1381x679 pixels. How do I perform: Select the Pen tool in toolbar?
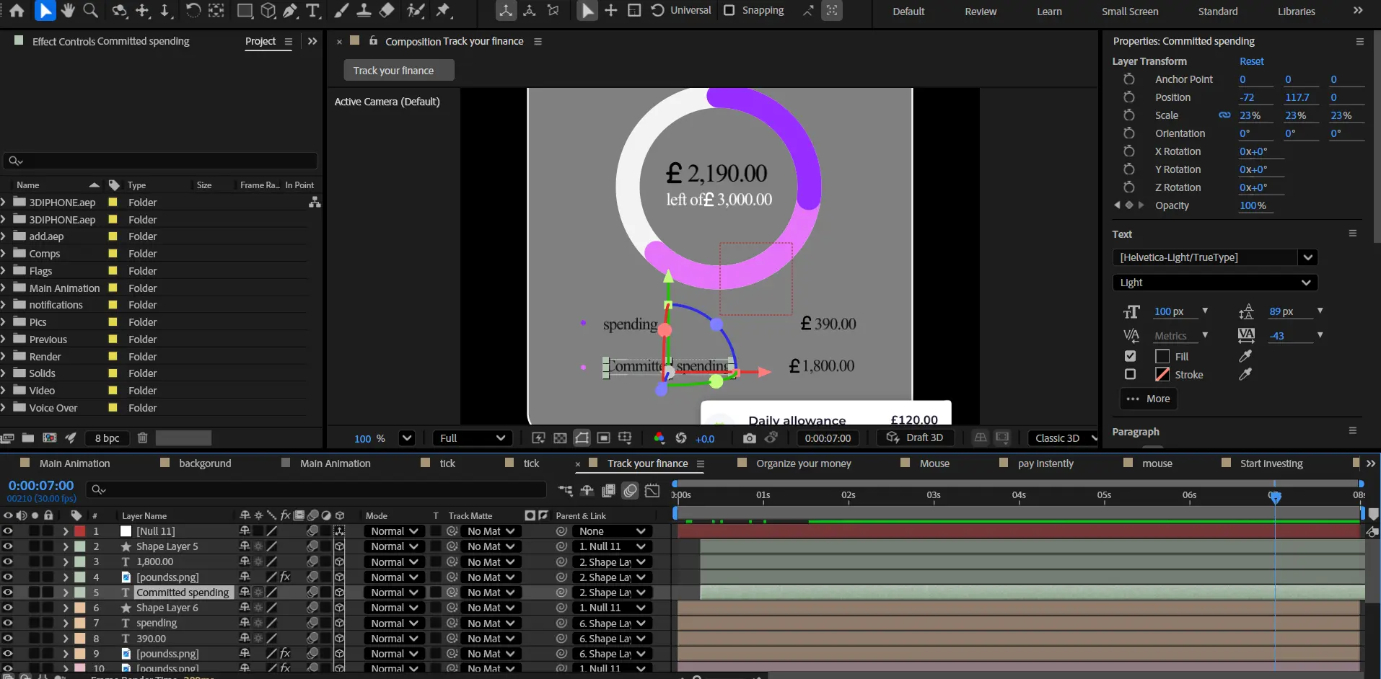pos(290,10)
